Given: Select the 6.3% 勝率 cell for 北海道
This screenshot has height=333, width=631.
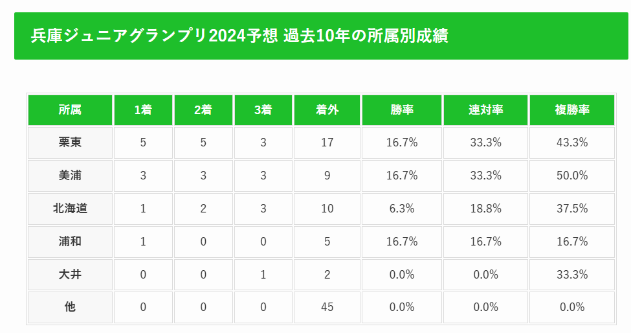Looking at the screenshot, I should click(402, 209).
